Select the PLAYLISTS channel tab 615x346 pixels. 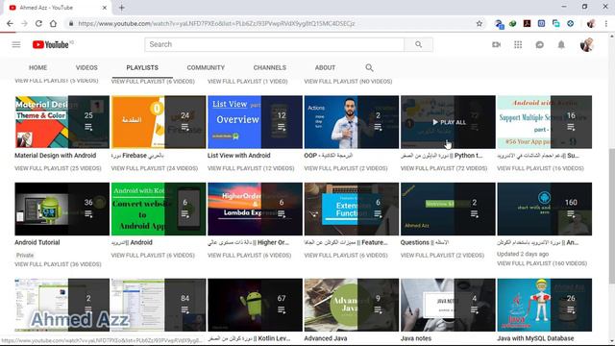[142, 67]
